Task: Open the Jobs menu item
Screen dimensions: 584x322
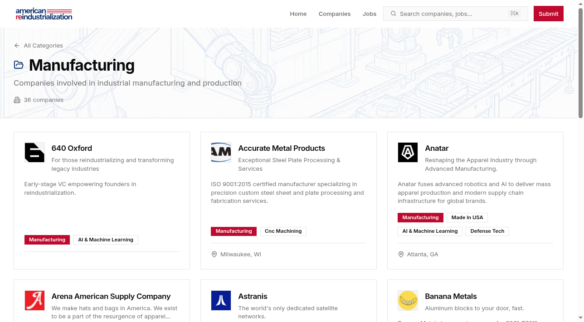Action: coord(370,14)
